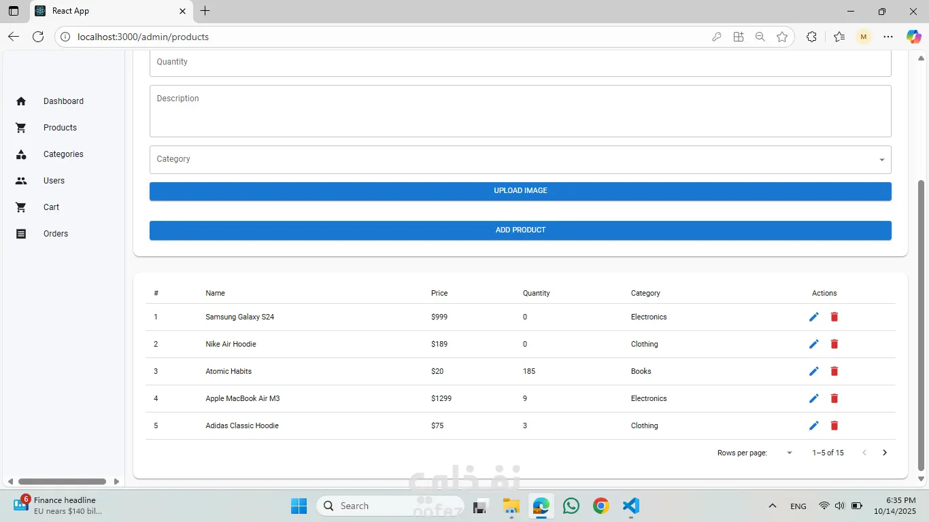Open Orders from the sidebar

tap(63, 234)
